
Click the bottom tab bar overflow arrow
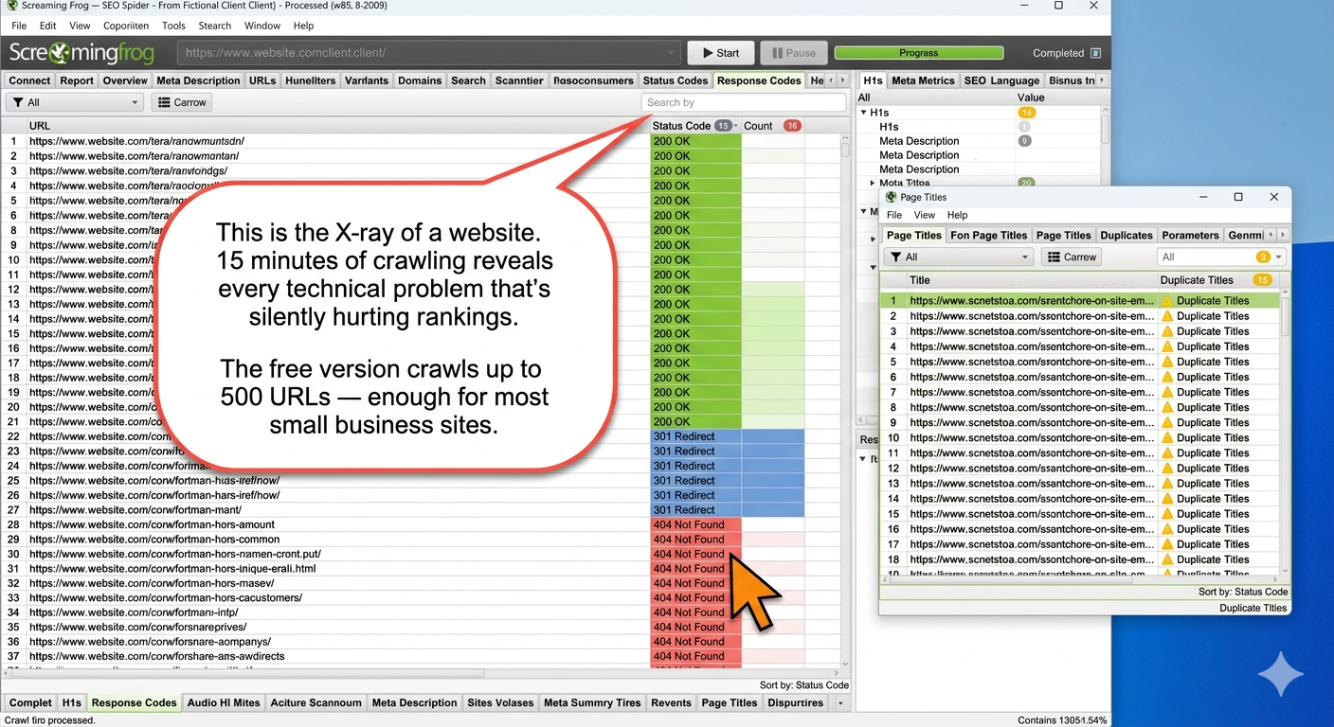click(839, 703)
